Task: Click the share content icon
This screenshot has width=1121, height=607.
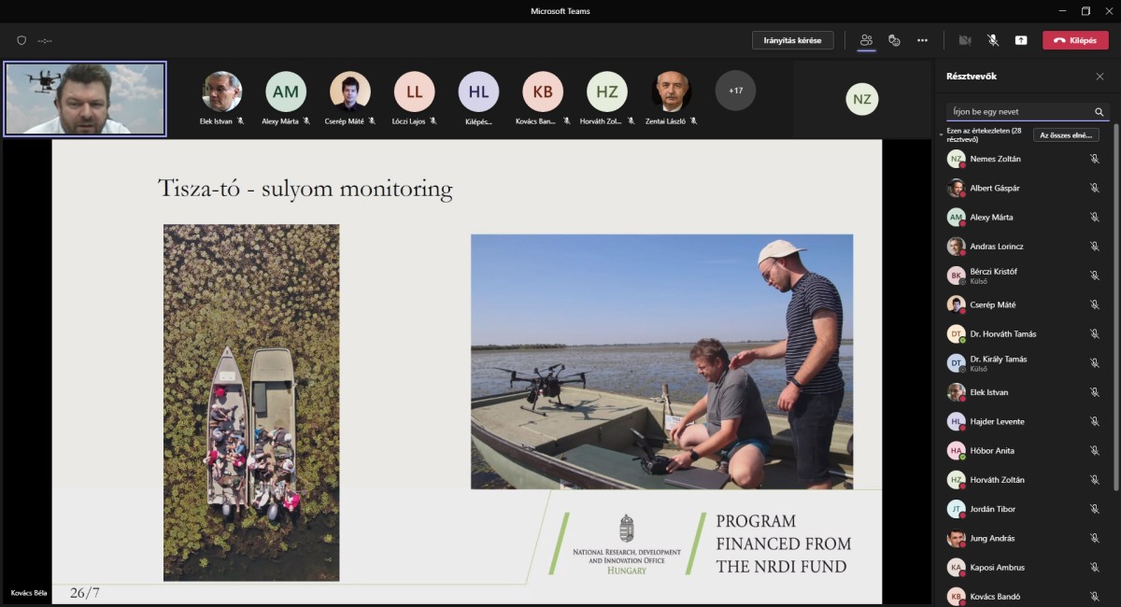Action: pos(1021,40)
